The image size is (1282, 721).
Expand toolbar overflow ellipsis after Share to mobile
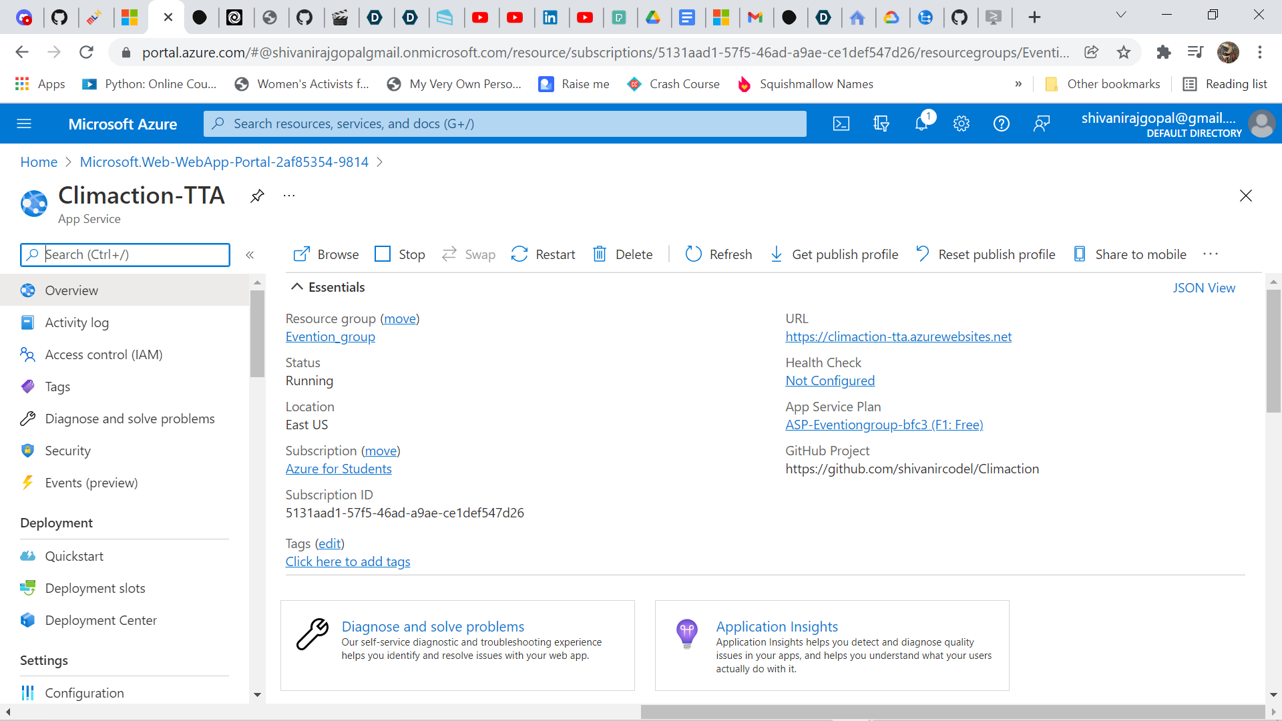[x=1211, y=254]
